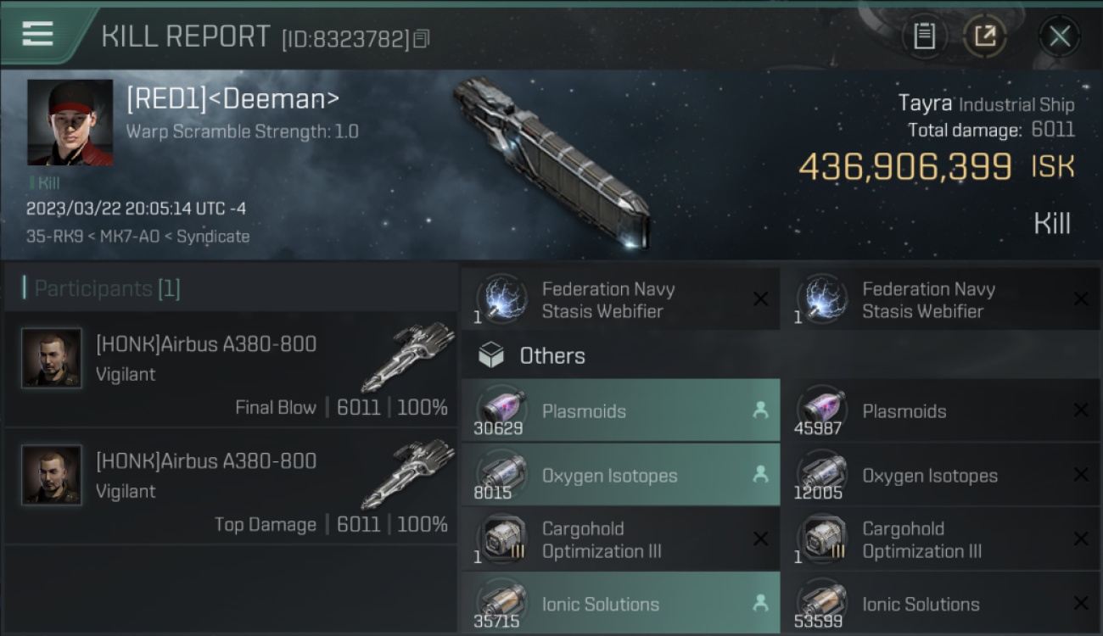Click the left Federation Navy Stasis Webifier icon
The image size is (1103, 636).
tap(501, 299)
